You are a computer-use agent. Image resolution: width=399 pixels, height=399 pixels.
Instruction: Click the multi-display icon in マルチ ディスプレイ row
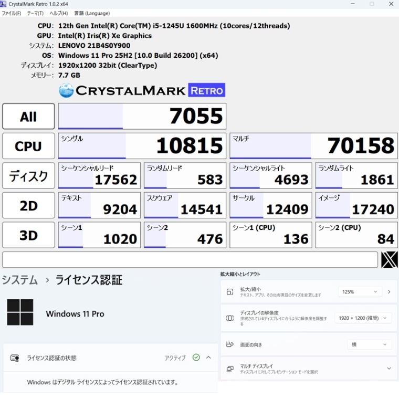pyautogui.click(x=230, y=369)
